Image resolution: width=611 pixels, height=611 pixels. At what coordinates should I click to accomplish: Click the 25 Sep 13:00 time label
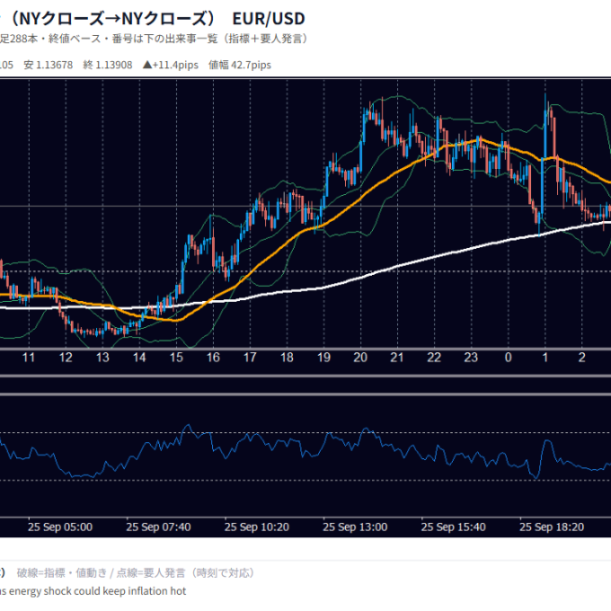click(355, 527)
